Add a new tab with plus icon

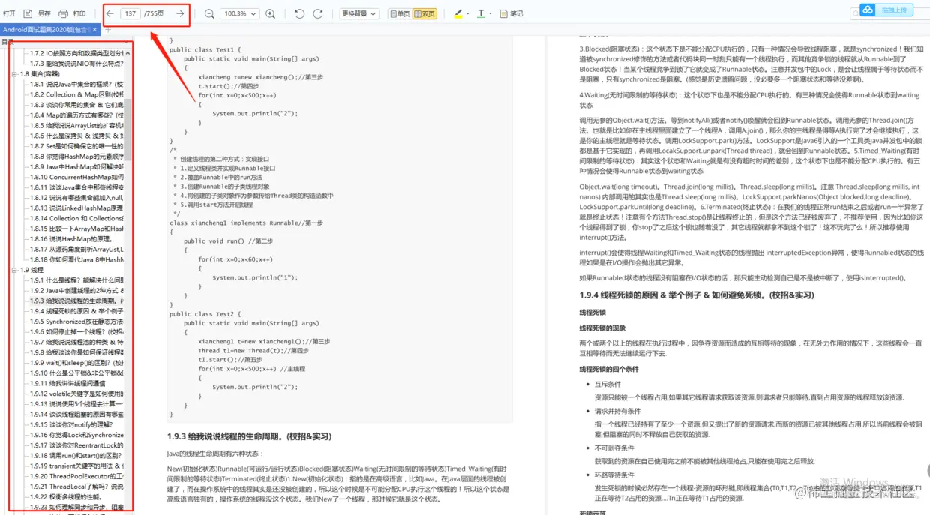[108, 30]
